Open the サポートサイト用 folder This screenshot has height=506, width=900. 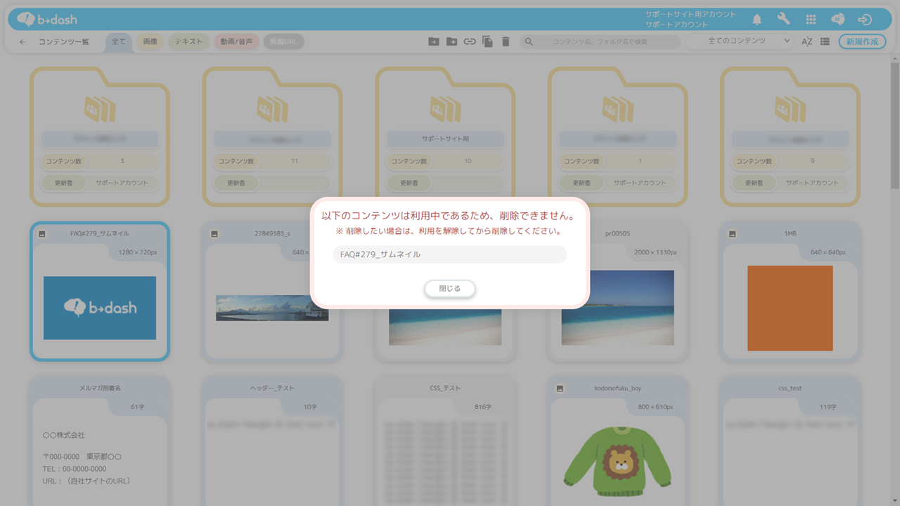[445, 136]
